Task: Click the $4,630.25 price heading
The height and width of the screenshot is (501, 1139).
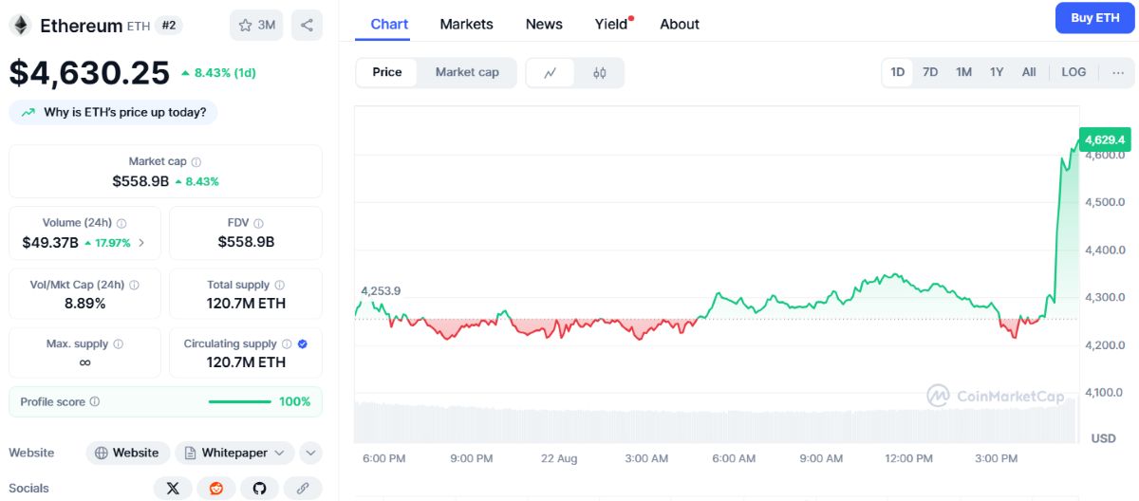Action: pos(89,72)
